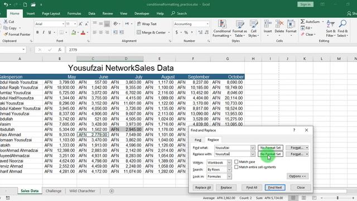Viewport: 357px width, 201px height.
Task: Click the Borders icon
Action: (61, 32)
